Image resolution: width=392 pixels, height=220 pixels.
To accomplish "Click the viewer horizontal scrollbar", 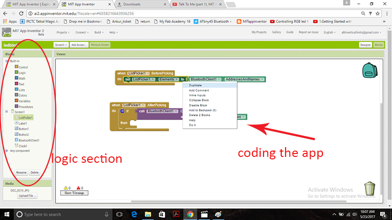I will click(x=239, y=201).
